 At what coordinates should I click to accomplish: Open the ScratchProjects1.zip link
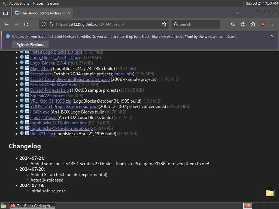tap(50, 90)
